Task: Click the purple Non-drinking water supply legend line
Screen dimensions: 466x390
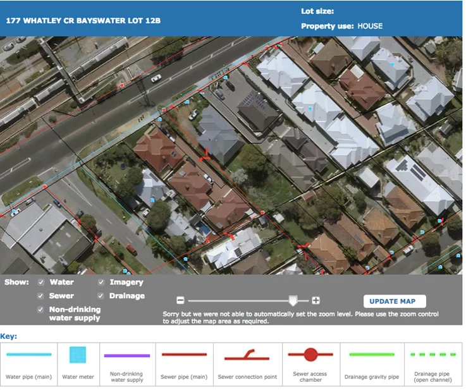Action: (x=126, y=356)
